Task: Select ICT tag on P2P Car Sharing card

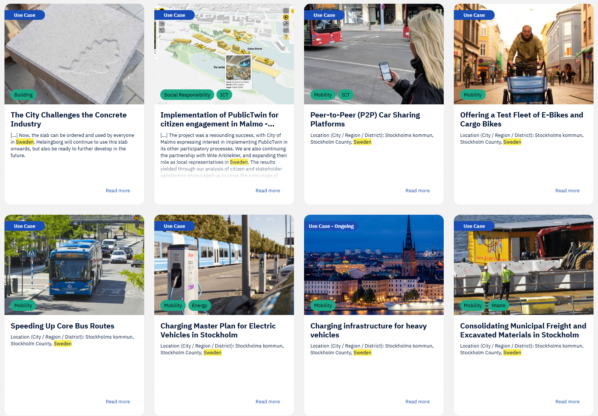Action: 346,95
